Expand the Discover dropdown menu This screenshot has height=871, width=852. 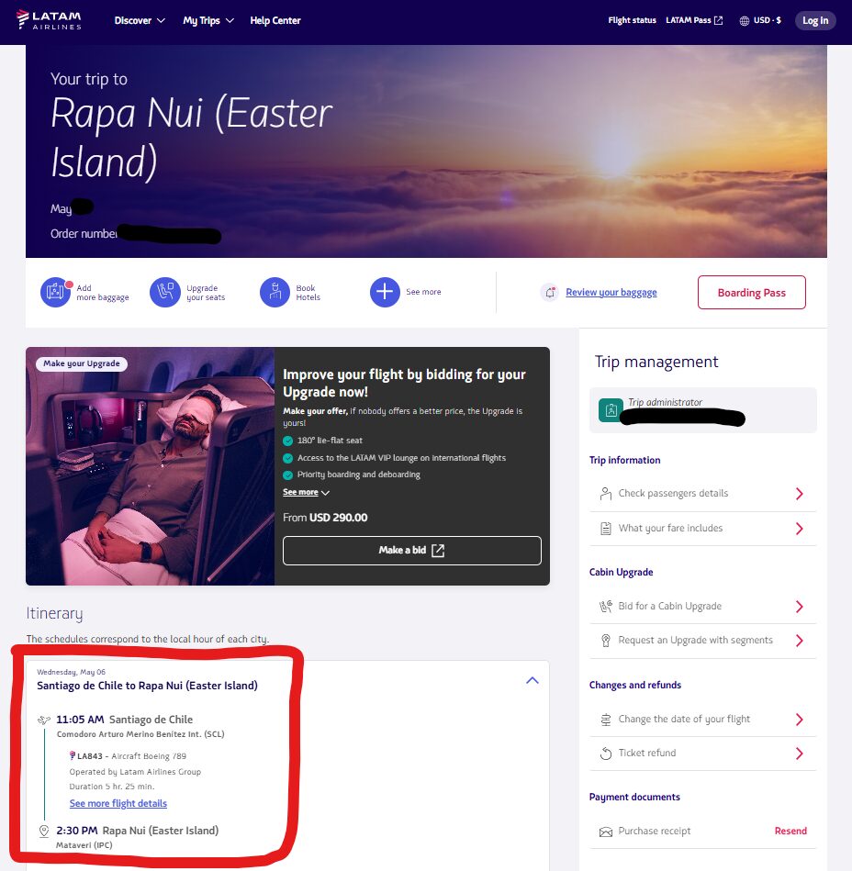(x=140, y=20)
